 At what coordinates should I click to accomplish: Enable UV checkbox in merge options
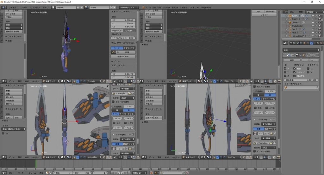(3, 133)
